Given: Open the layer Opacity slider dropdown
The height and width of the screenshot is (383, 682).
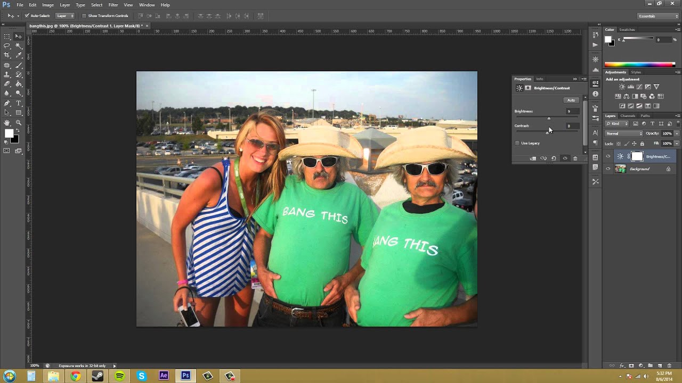Looking at the screenshot, I should pos(677,134).
